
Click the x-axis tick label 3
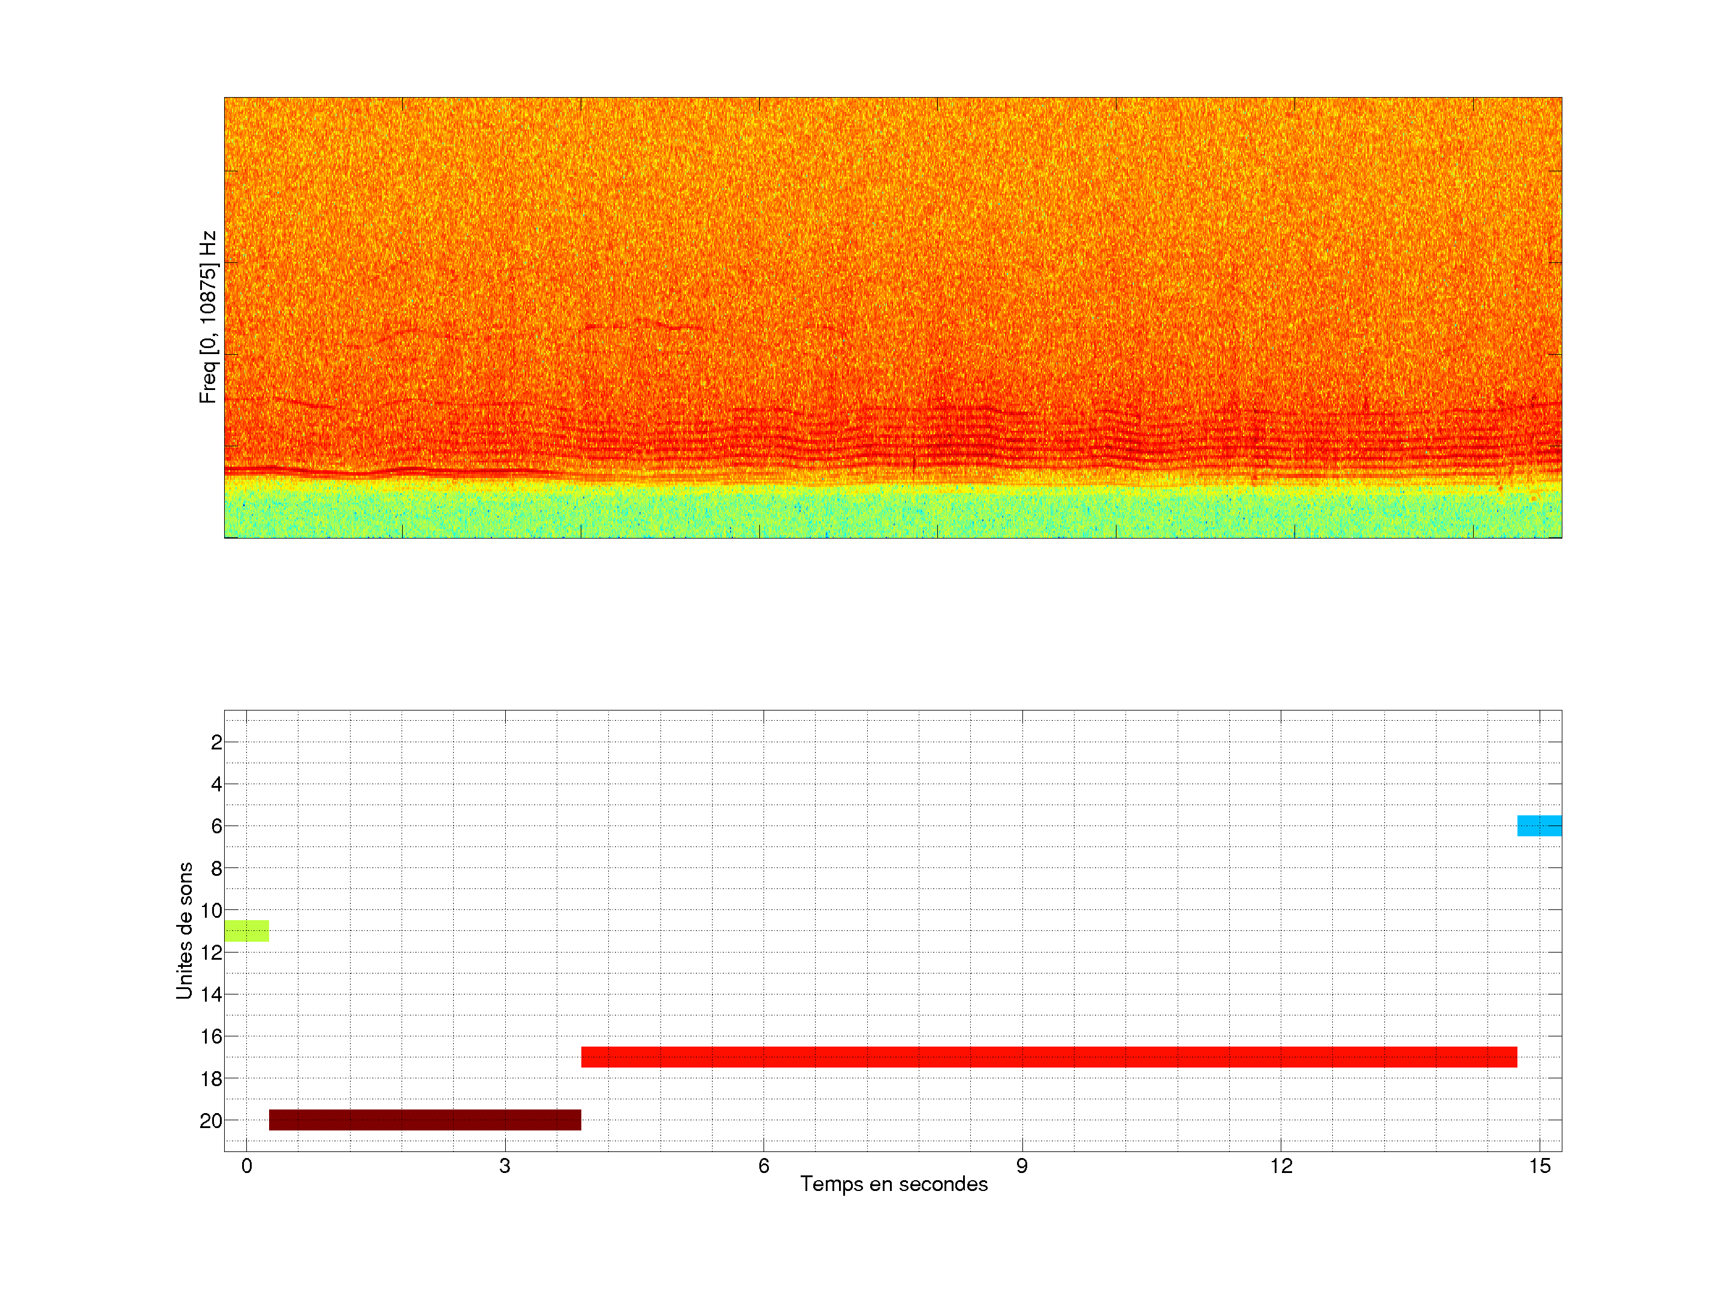[505, 1166]
